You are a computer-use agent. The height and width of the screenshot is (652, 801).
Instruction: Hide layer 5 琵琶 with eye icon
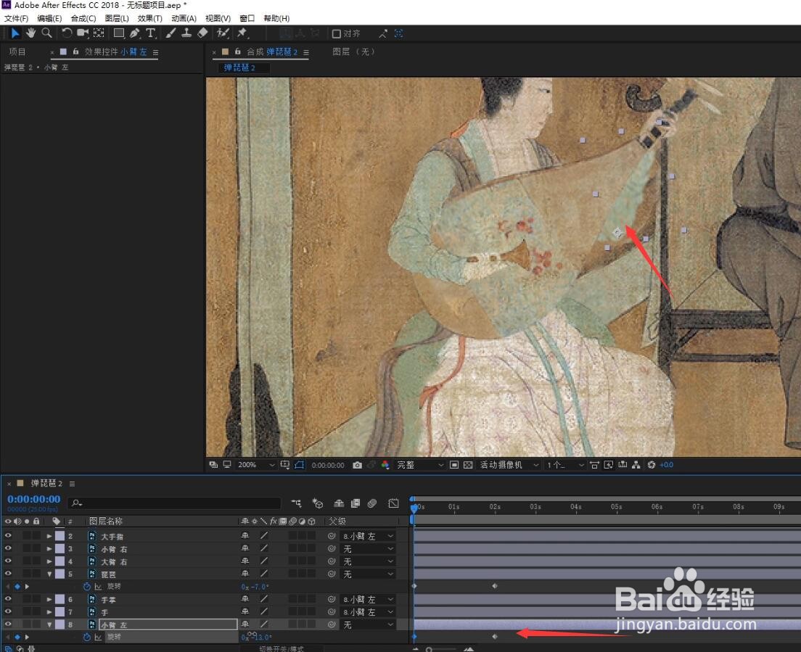click(x=8, y=574)
